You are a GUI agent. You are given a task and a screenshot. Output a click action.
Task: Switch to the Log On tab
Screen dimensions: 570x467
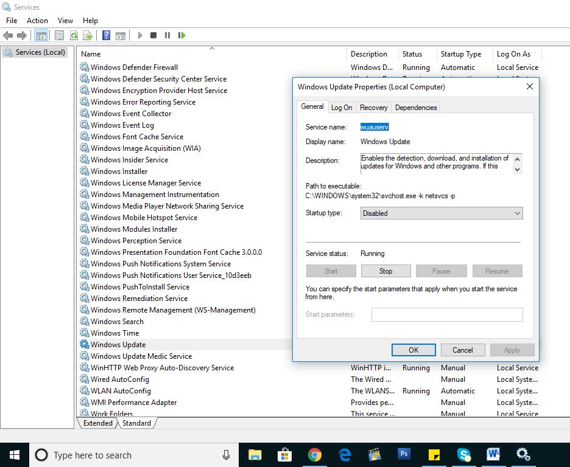[x=342, y=108]
